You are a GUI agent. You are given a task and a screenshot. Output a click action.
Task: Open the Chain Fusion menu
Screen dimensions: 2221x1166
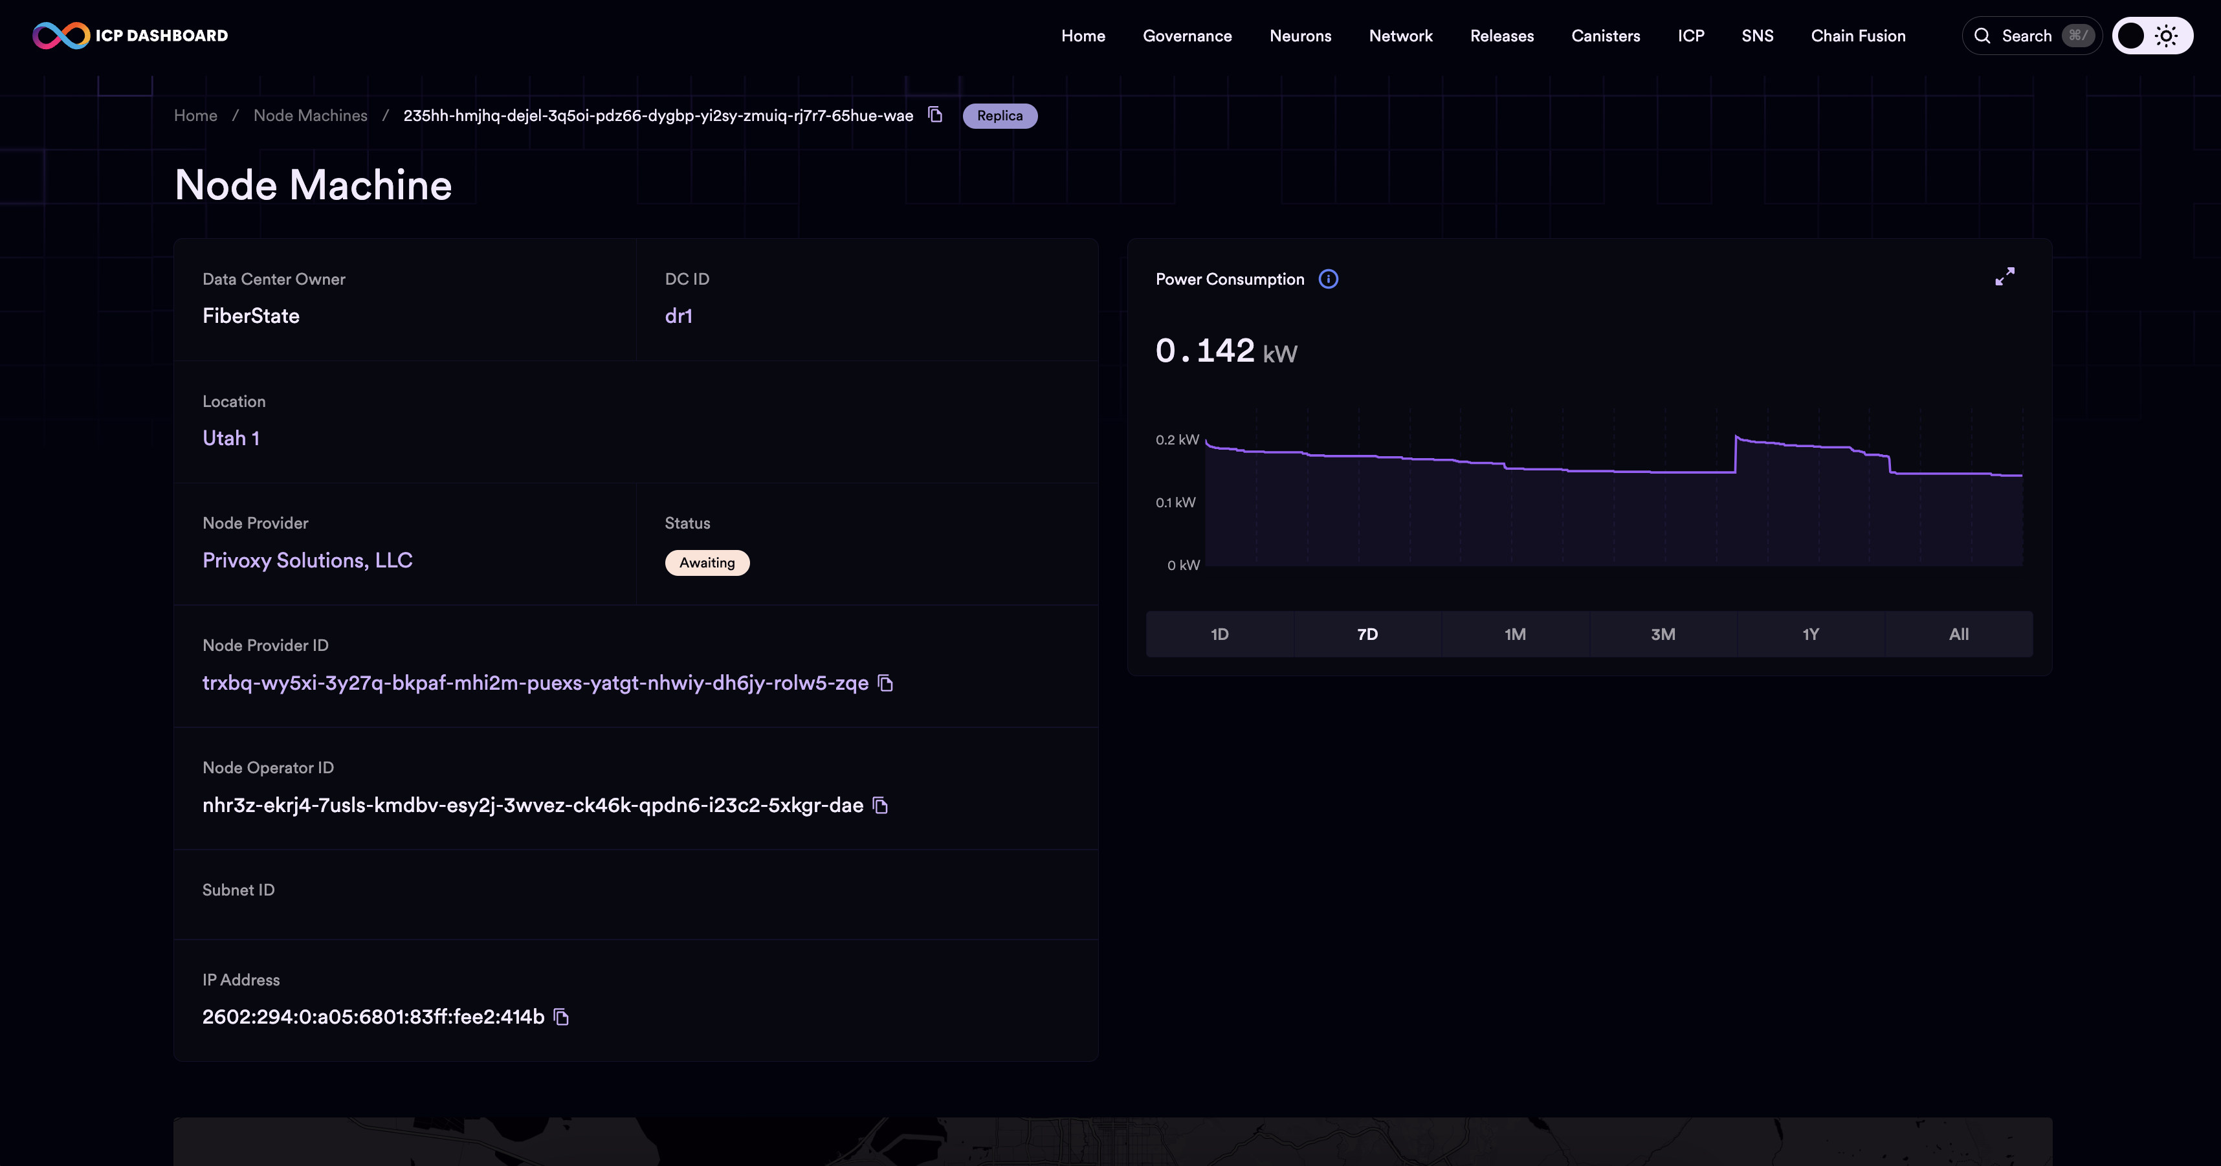pos(1858,36)
